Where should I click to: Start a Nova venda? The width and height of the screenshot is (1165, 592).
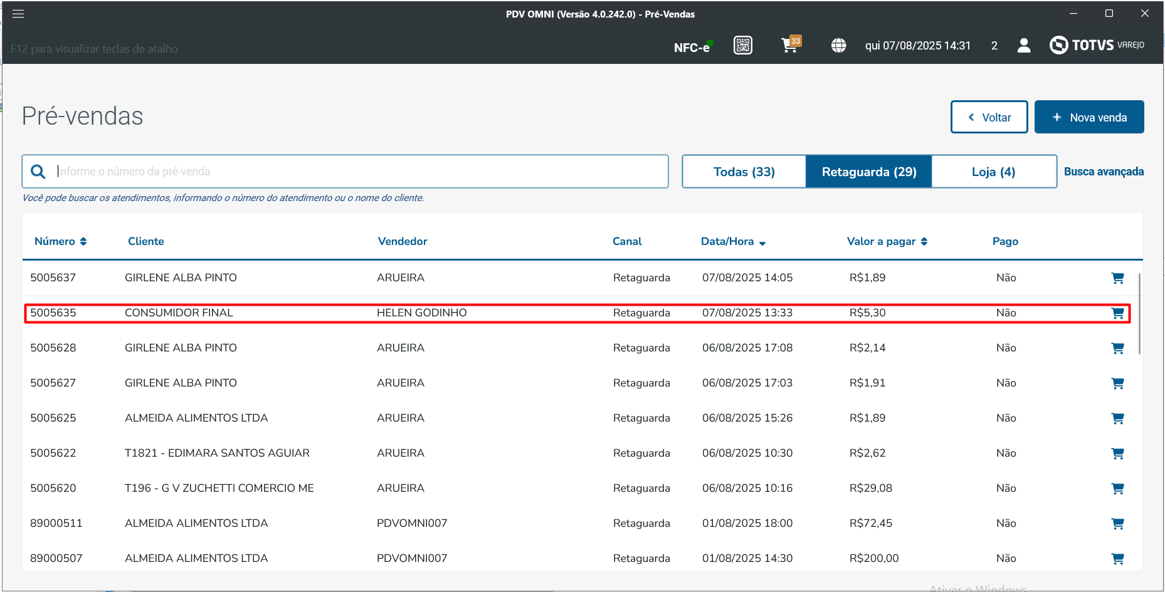pos(1089,117)
